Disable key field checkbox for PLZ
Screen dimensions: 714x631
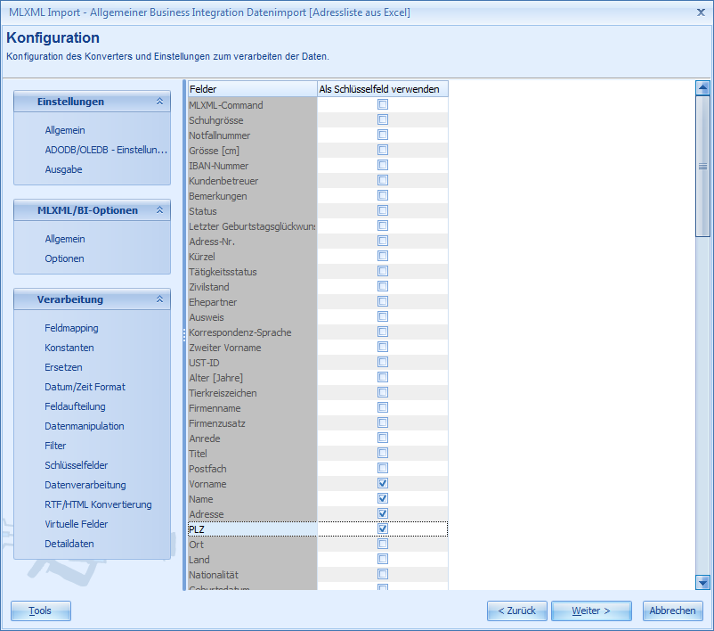click(383, 529)
